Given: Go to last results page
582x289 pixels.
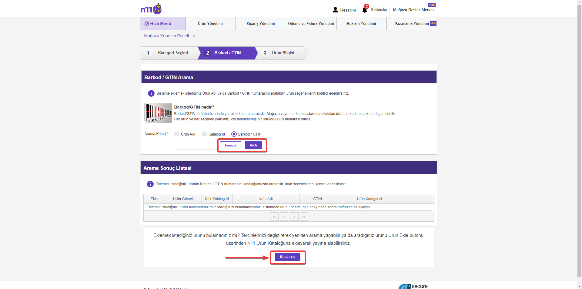Looking at the screenshot, I should [x=304, y=217].
